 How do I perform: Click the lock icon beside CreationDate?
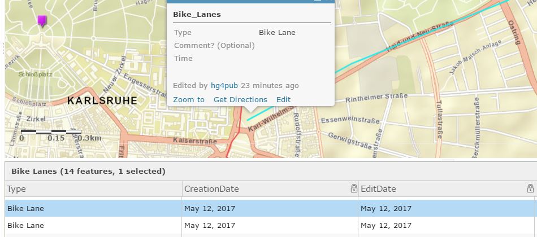click(x=354, y=188)
